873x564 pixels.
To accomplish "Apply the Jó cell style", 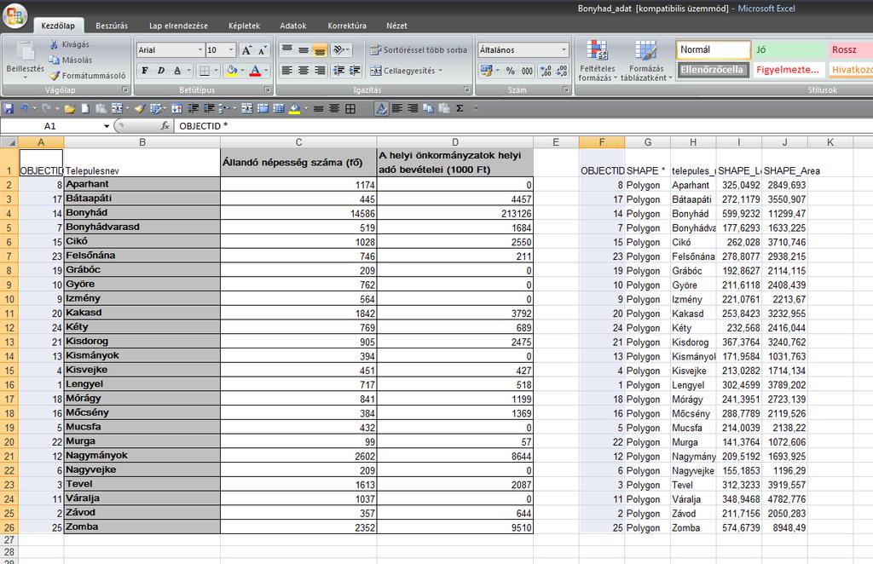I will pyautogui.click(x=789, y=49).
